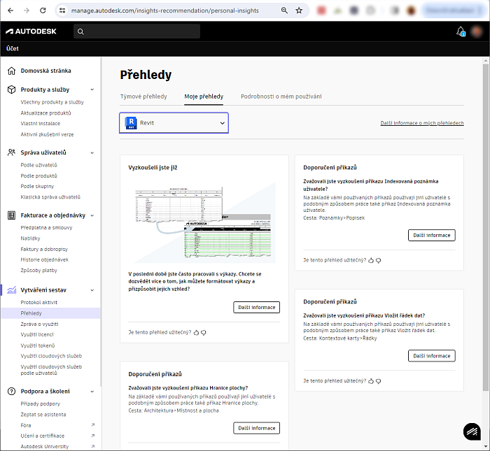This screenshot has height=451, width=490.
Task: Collapse the Vytváření sestav section
Action: tap(94, 289)
